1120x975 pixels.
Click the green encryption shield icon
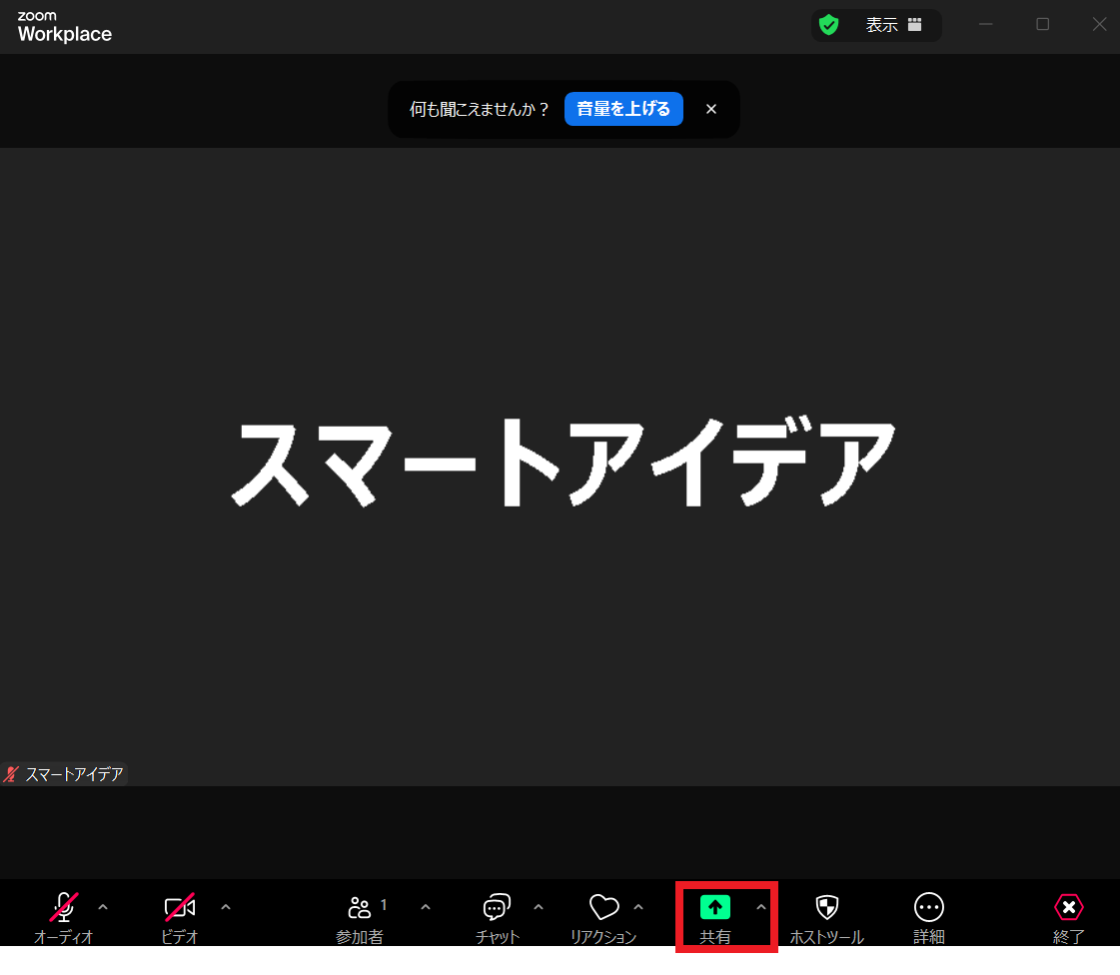[x=828, y=25]
